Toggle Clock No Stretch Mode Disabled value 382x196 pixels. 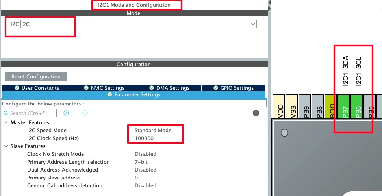pos(145,154)
